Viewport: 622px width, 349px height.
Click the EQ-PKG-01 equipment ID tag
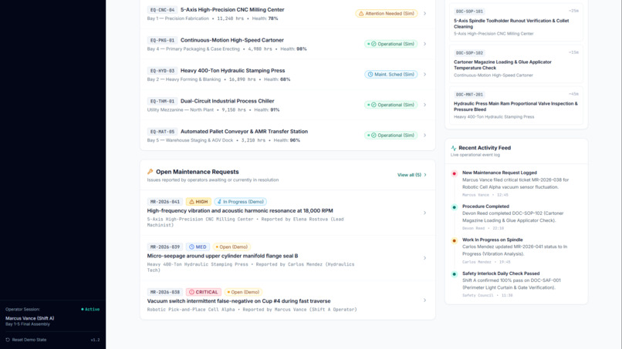[x=162, y=40]
